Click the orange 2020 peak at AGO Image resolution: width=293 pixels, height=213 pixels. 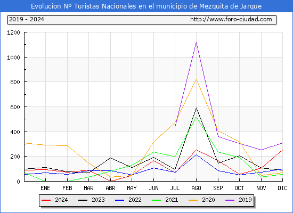(x=196, y=79)
